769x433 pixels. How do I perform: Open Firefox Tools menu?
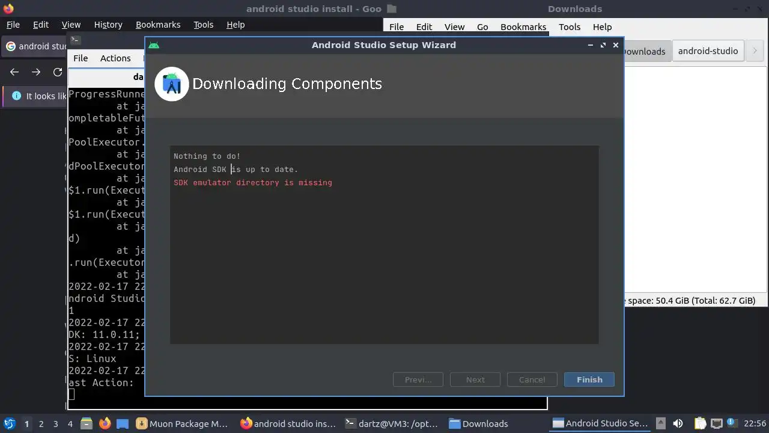(203, 25)
